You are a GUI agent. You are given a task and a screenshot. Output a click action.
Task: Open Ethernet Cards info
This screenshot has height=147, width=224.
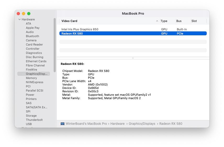pos(36,61)
